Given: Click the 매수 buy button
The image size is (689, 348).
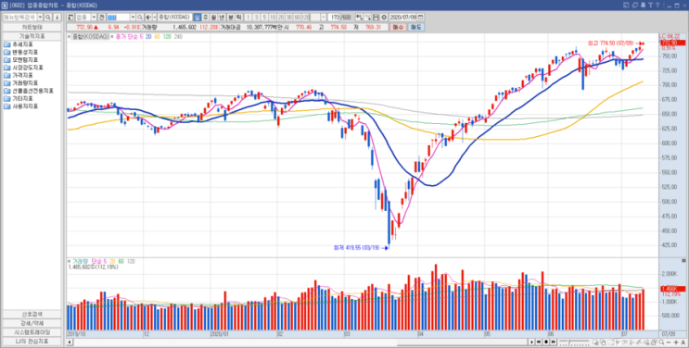Looking at the screenshot, I should tap(398, 27).
